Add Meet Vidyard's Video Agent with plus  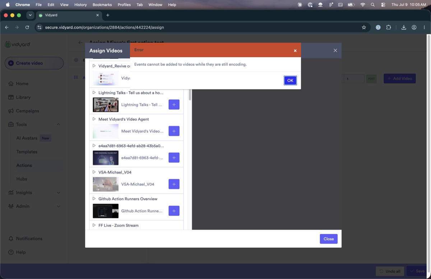(x=174, y=131)
